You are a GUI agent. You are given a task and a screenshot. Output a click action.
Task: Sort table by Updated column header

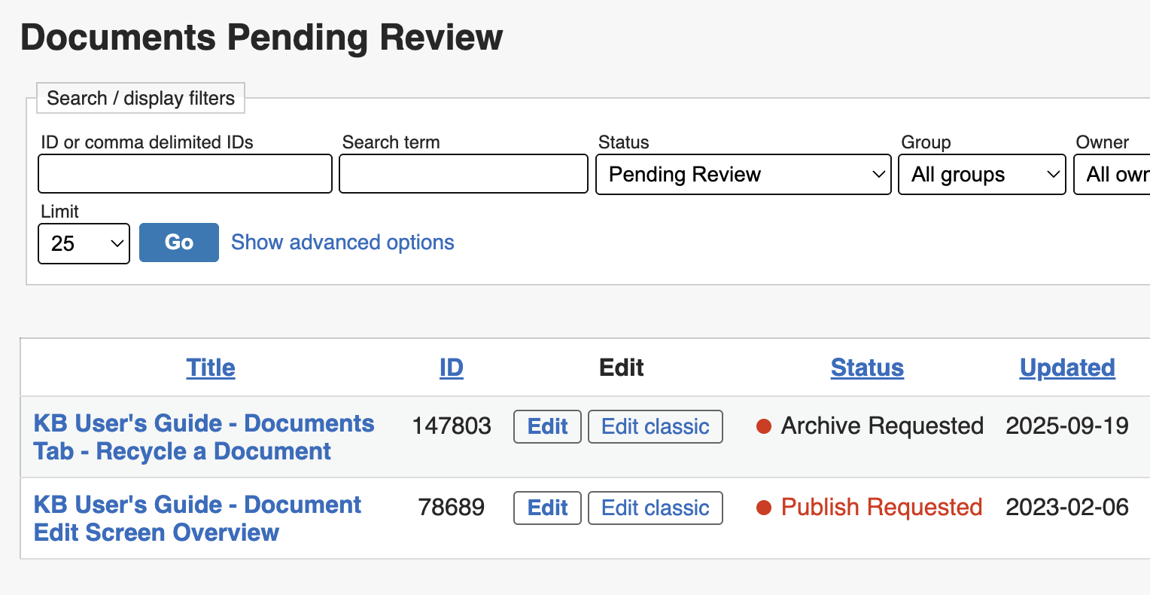coord(1066,368)
